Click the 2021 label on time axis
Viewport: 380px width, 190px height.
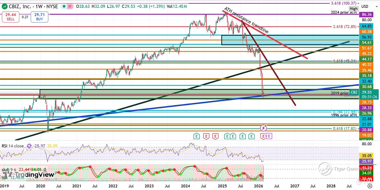[76, 186]
